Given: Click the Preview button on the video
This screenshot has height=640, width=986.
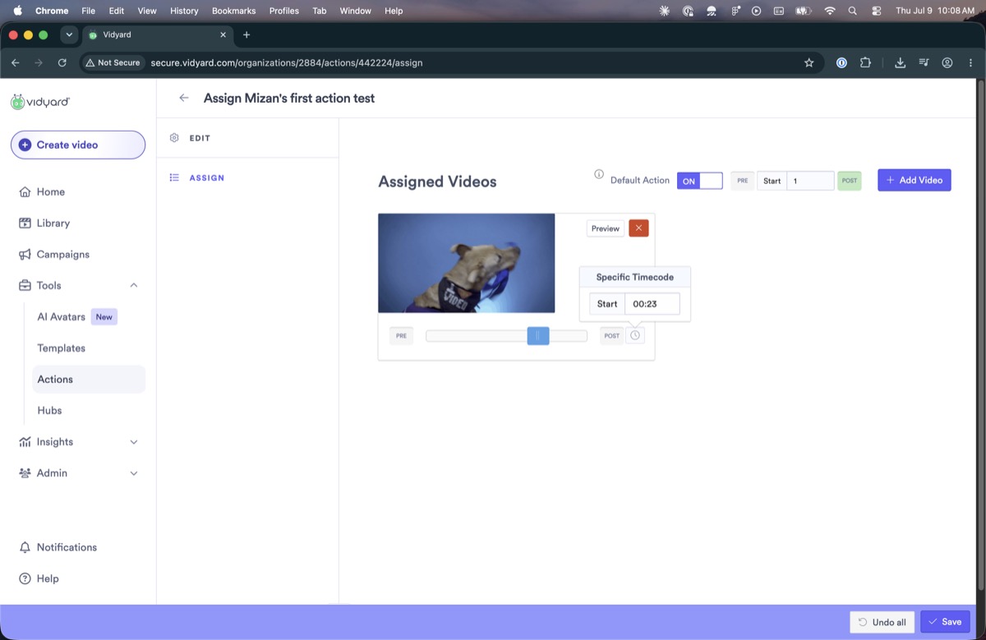Looking at the screenshot, I should (x=605, y=228).
